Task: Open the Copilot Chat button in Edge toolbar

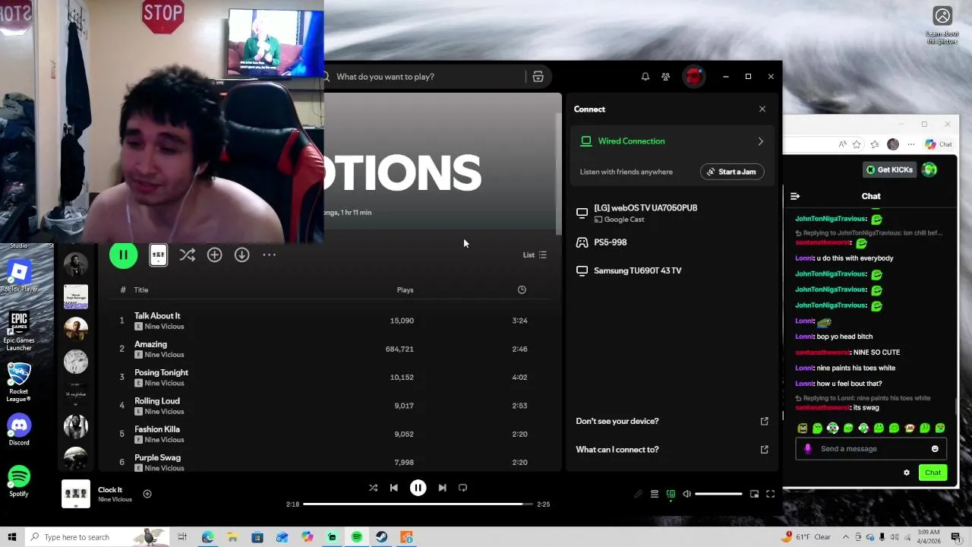Action: click(x=939, y=144)
